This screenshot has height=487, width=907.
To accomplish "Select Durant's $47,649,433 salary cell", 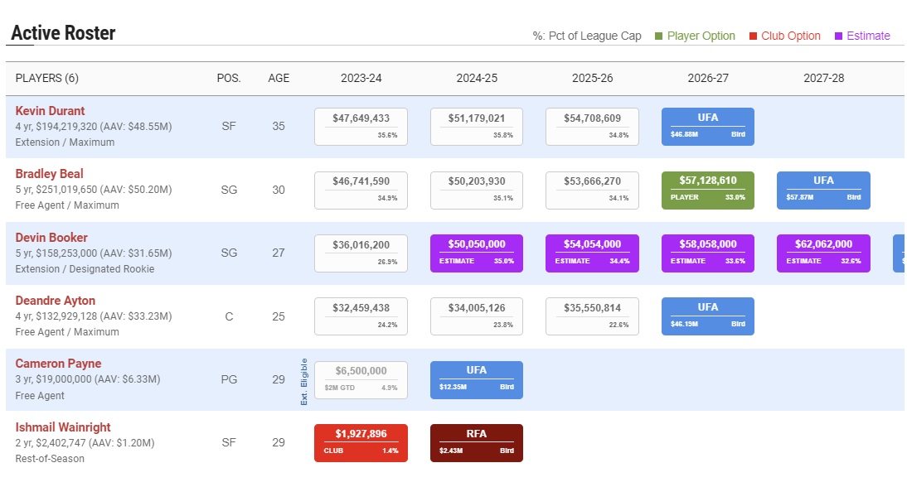I will click(x=361, y=127).
